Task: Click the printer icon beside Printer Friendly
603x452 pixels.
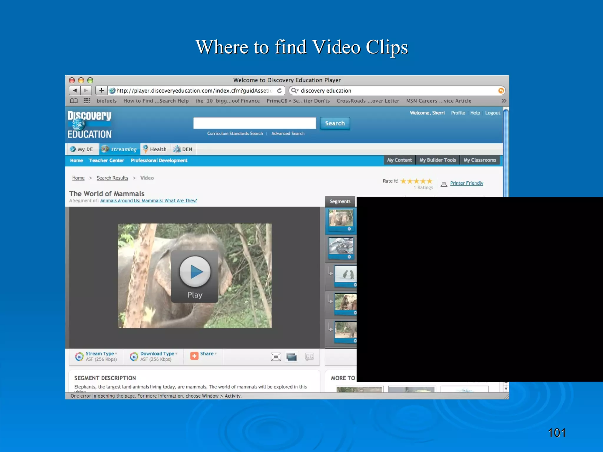Action: [x=444, y=184]
